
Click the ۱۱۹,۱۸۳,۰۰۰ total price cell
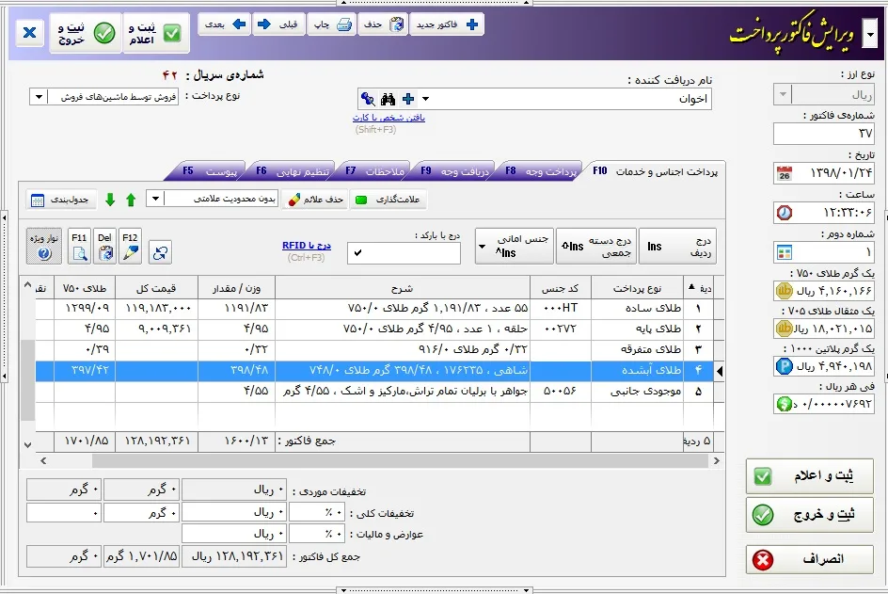[x=157, y=309]
